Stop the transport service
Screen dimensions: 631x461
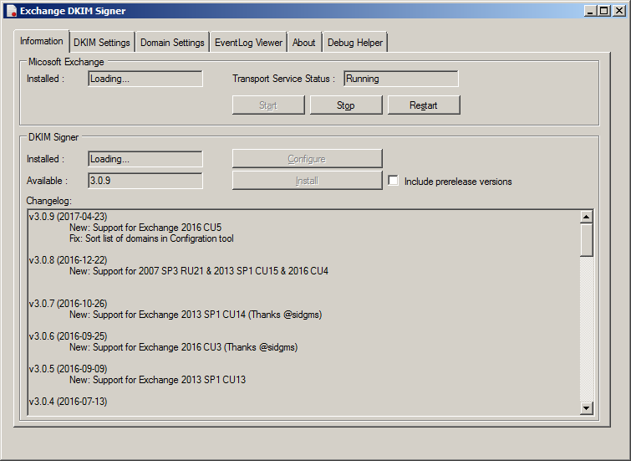(x=346, y=105)
